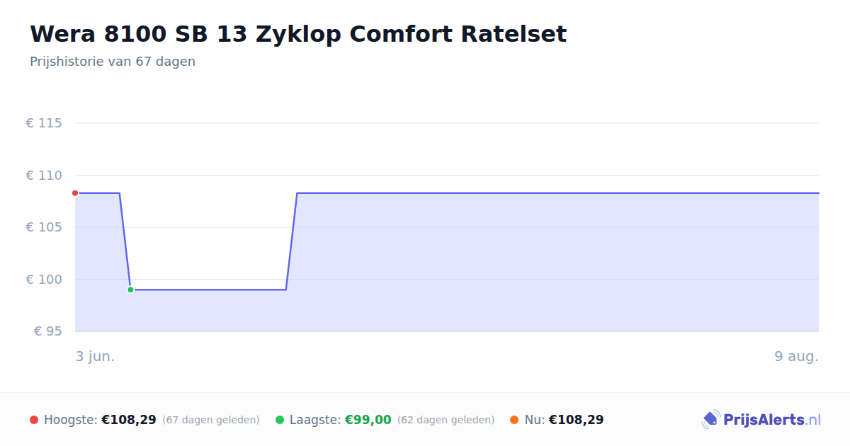Viewport: 850px width, 446px height.
Task: Click the 9 aug. end date label
Action: pyautogui.click(x=797, y=356)
